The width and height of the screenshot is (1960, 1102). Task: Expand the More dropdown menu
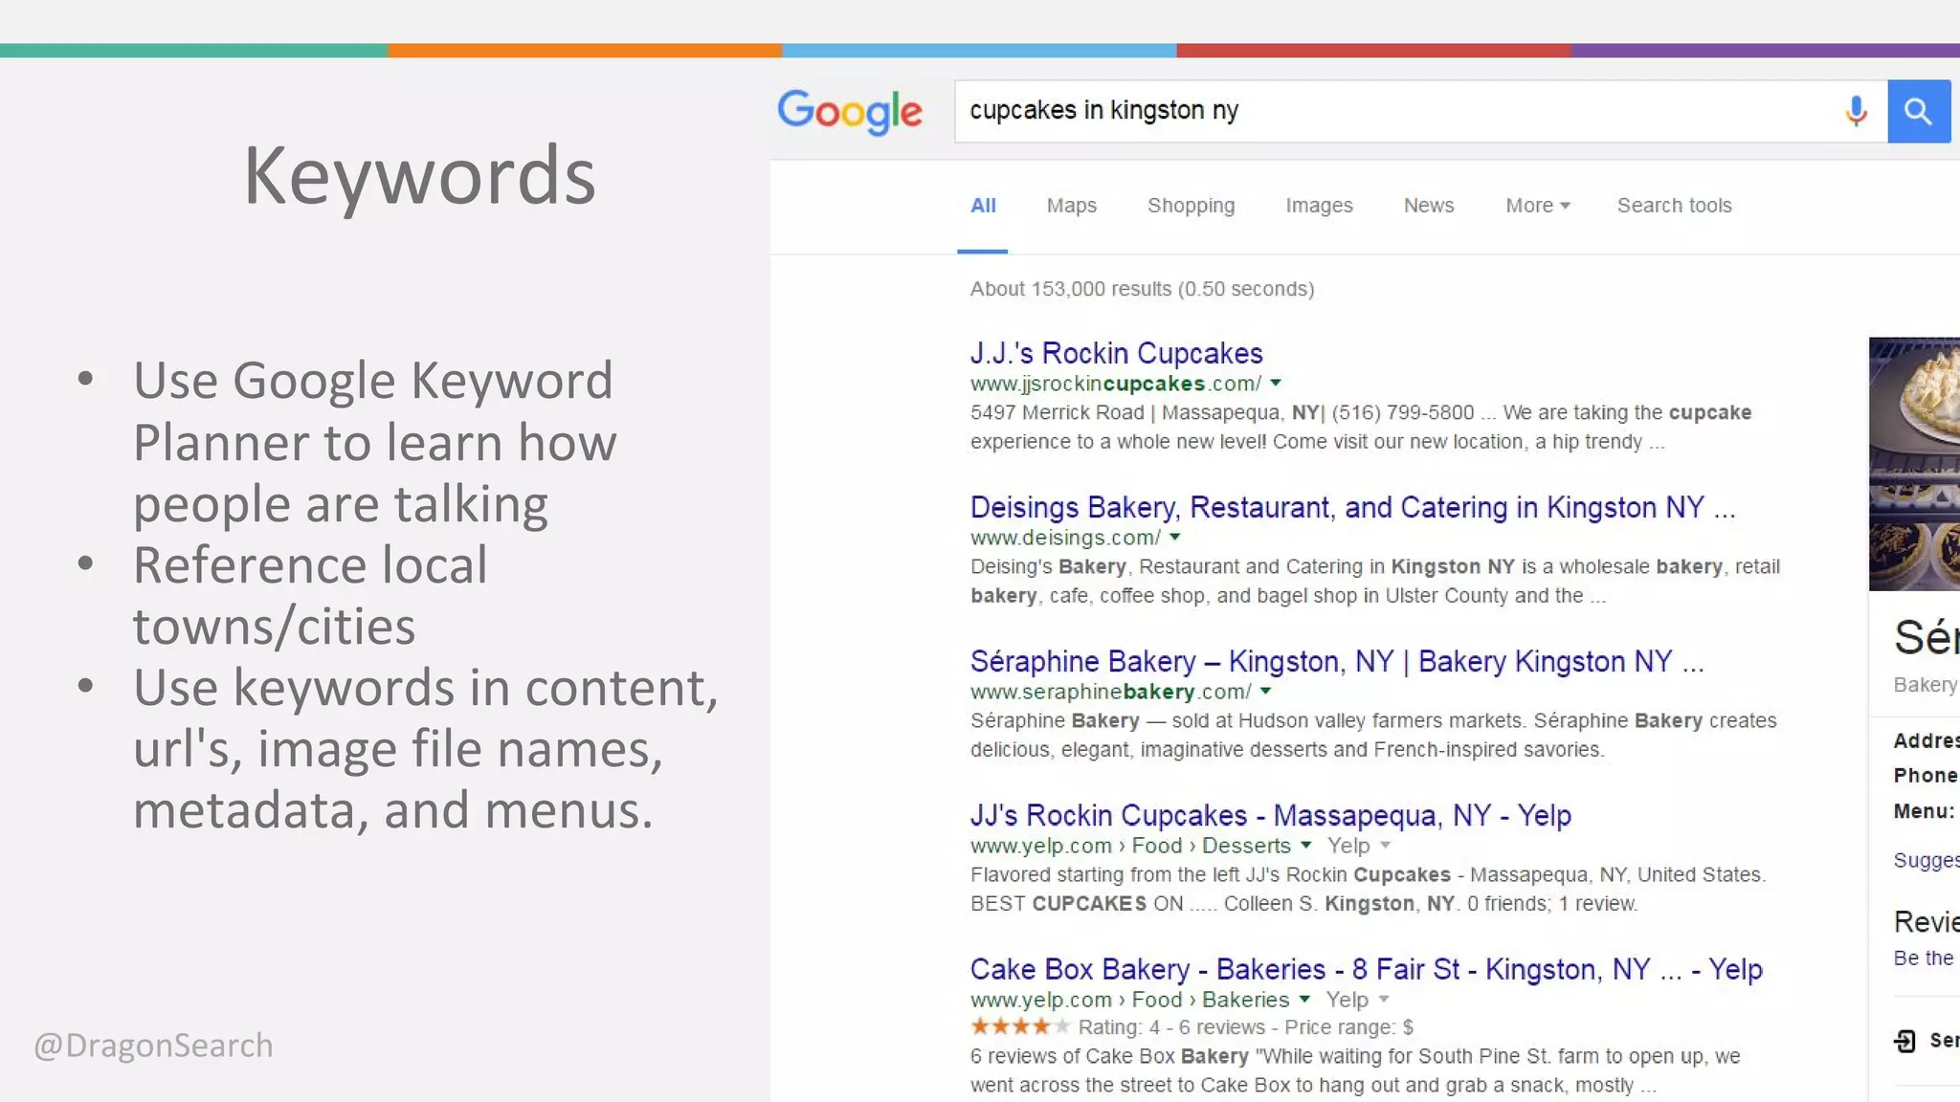click(x=1537, y=206)
